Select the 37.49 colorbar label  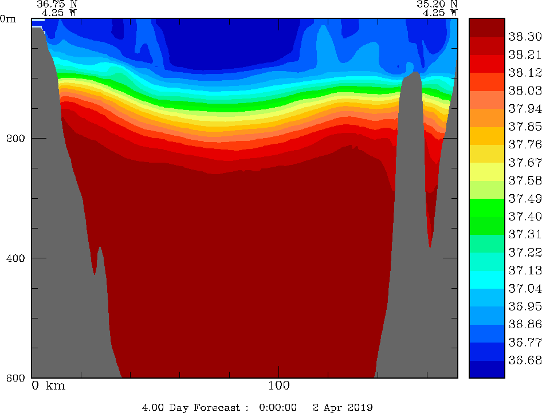(x=525, y=198)
